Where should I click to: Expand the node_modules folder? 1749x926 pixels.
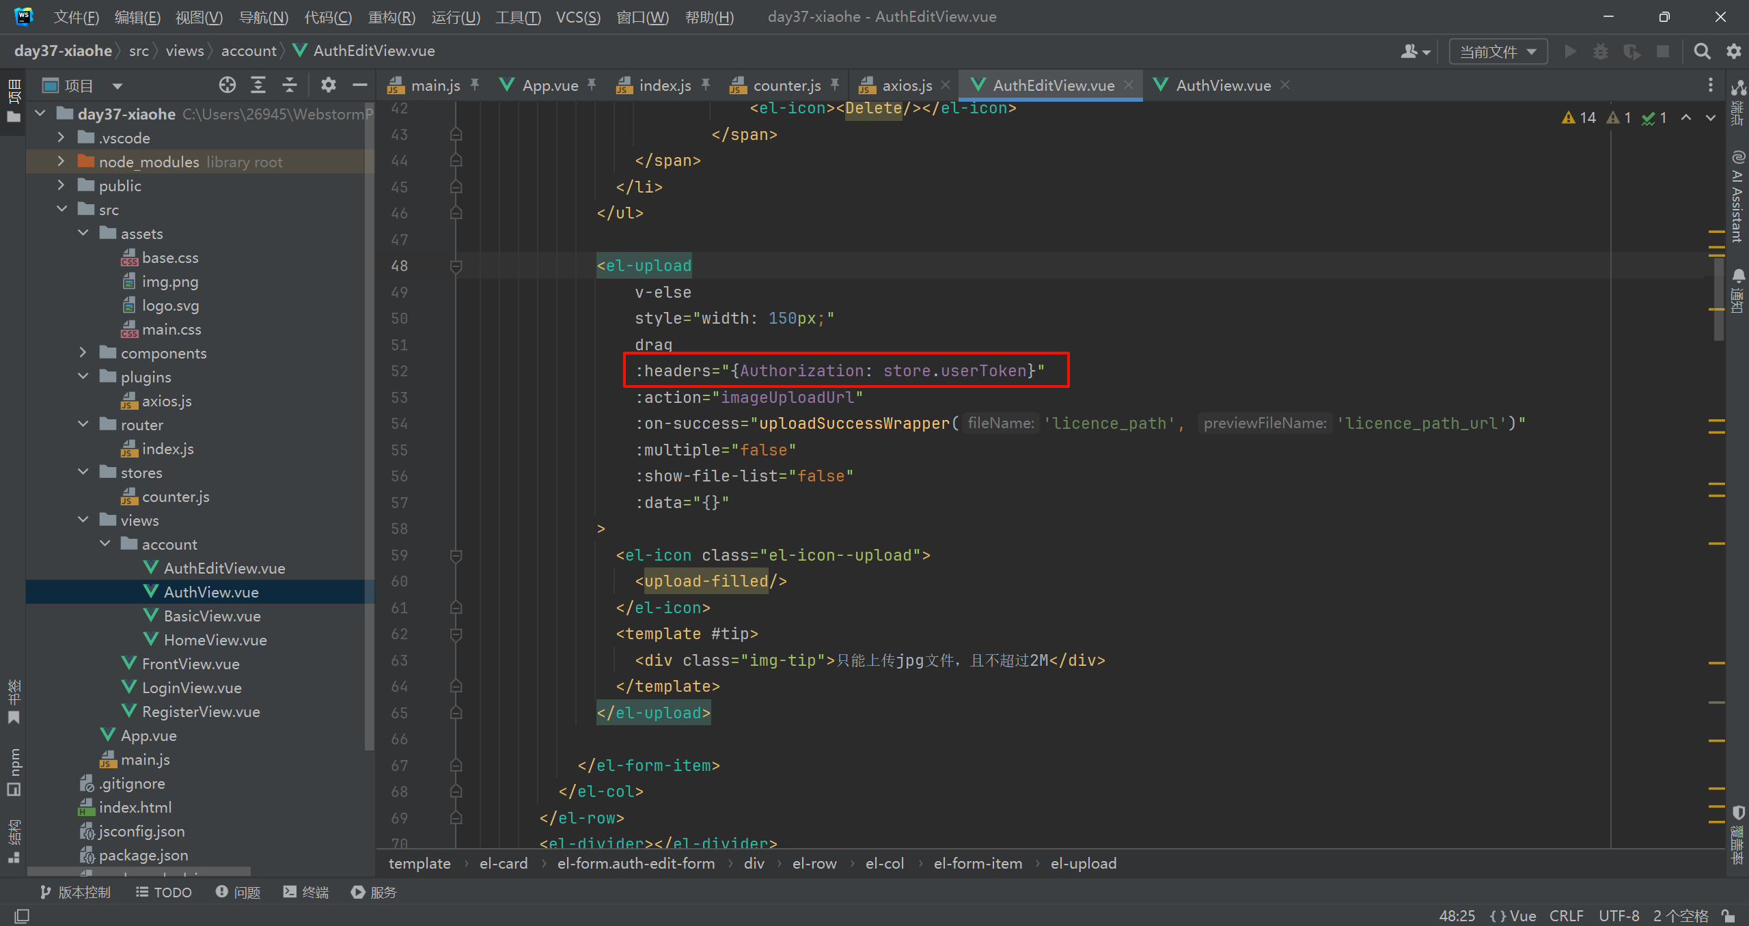tap(61, 161)
